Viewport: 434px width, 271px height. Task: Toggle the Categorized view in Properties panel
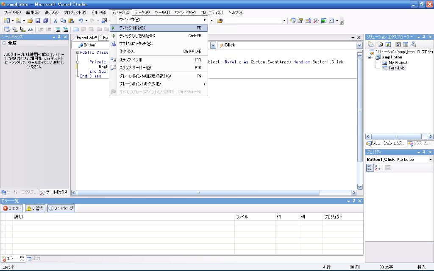click(370, 167)
